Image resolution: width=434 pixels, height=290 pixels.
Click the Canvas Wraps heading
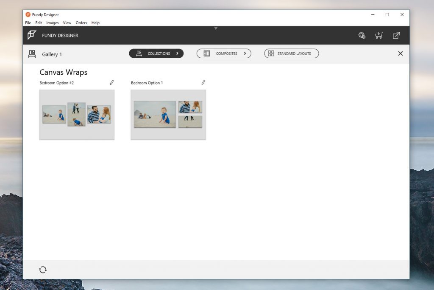pyautogui.click(x=64, y=72)
